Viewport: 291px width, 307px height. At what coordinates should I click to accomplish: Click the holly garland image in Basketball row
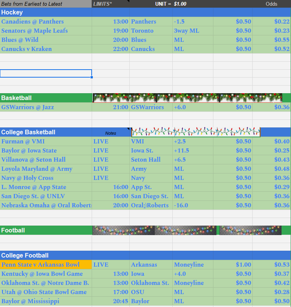coord(188,98)
